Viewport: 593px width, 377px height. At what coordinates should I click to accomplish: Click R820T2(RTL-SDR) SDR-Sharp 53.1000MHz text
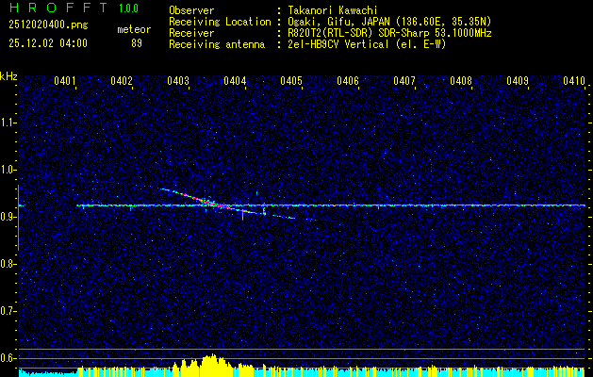point(389,33)
